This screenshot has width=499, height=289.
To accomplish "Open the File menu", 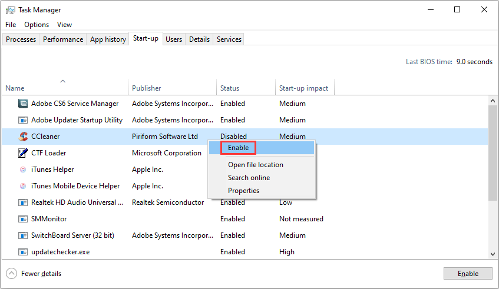I will coord(11,25).
